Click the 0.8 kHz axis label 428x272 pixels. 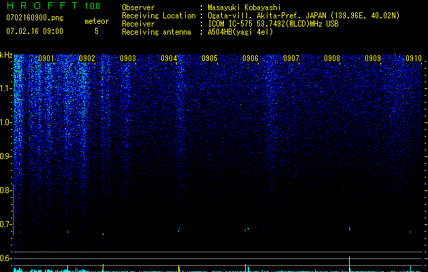pos(6,190)
